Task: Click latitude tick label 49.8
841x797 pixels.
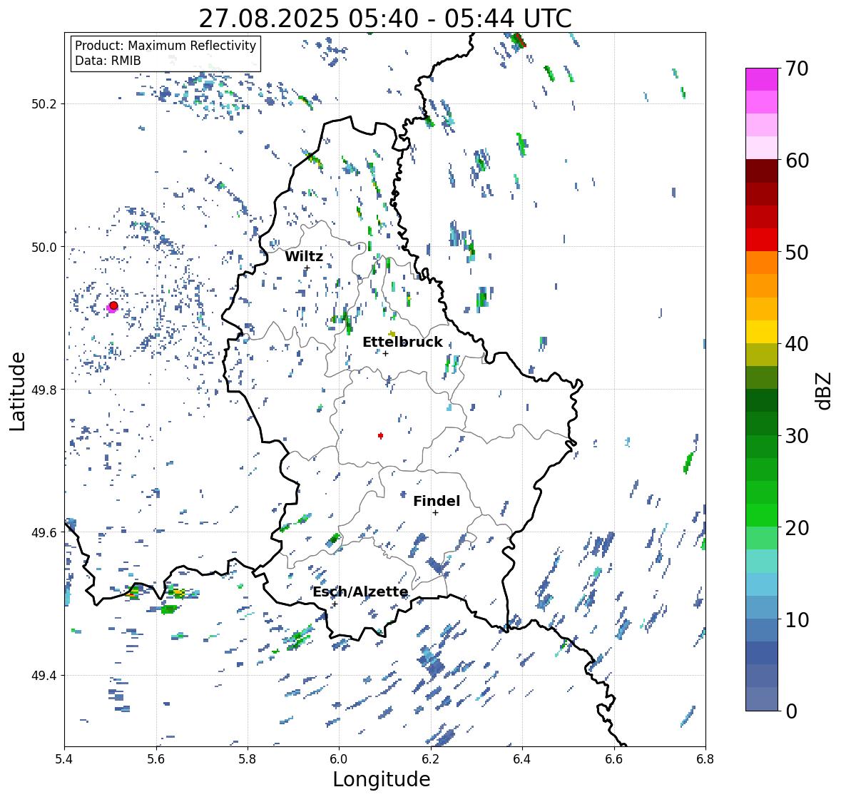Action: point(44,390)
